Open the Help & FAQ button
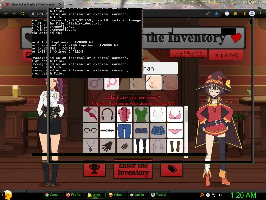Image resolution: width=266 pixels, height=200 pixels. [226, 55]
